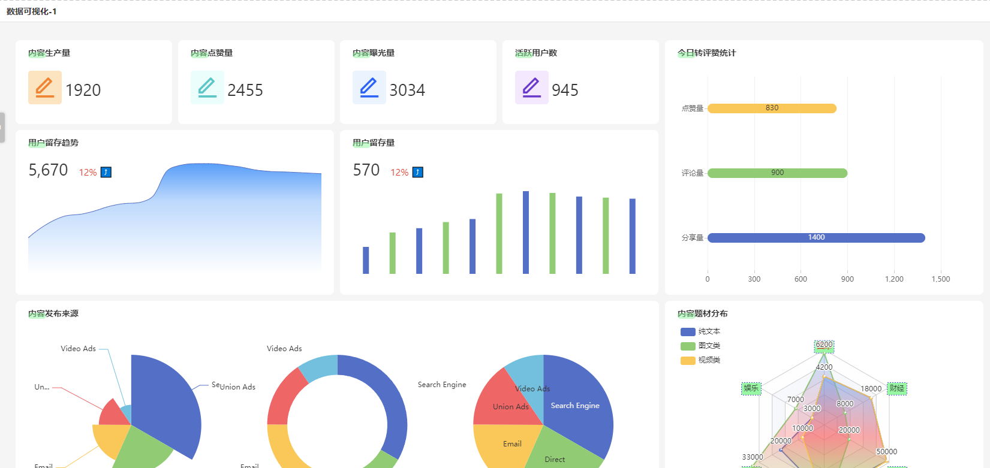This screenshot has height=468, width=990.
Task: Toggle the 纯文本 legend series in radar chart
Action: click(700, 331)
